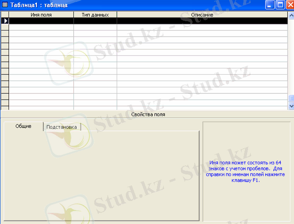Click the Описание column header
294x224 pixels.
point(202,15)
